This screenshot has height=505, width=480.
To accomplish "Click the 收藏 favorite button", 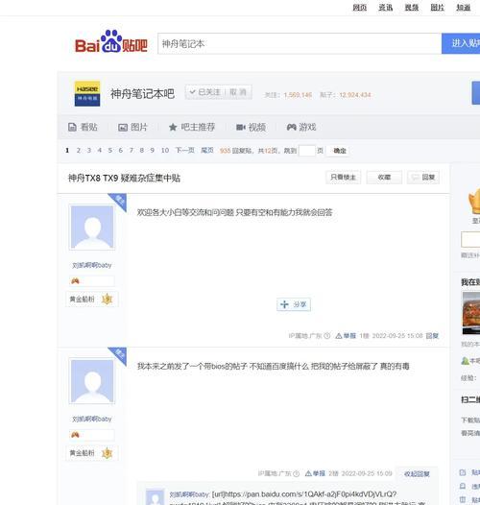I will click(x=384, y=178).
